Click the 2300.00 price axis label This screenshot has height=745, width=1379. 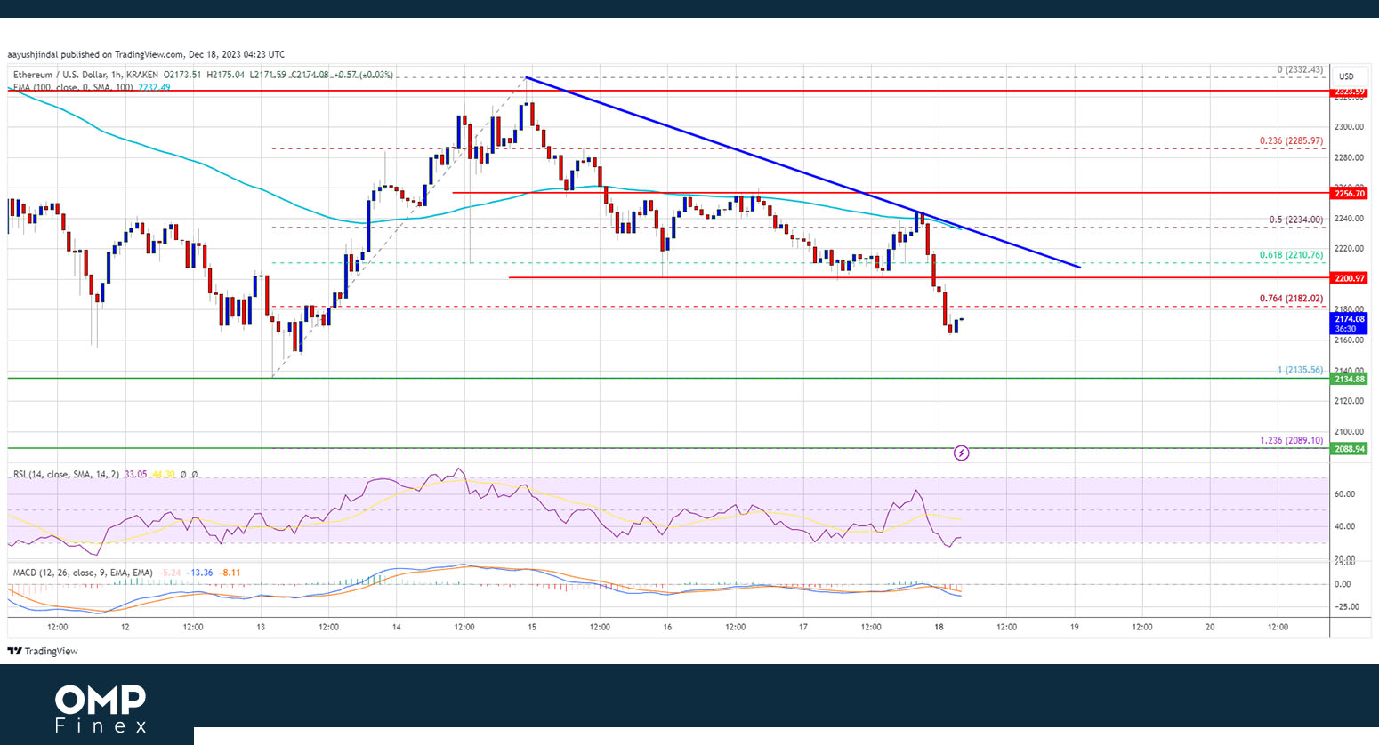point(1349,126)
